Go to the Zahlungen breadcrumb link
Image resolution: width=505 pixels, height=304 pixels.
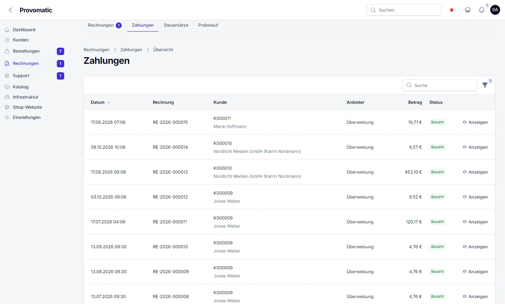coord(131,50)
